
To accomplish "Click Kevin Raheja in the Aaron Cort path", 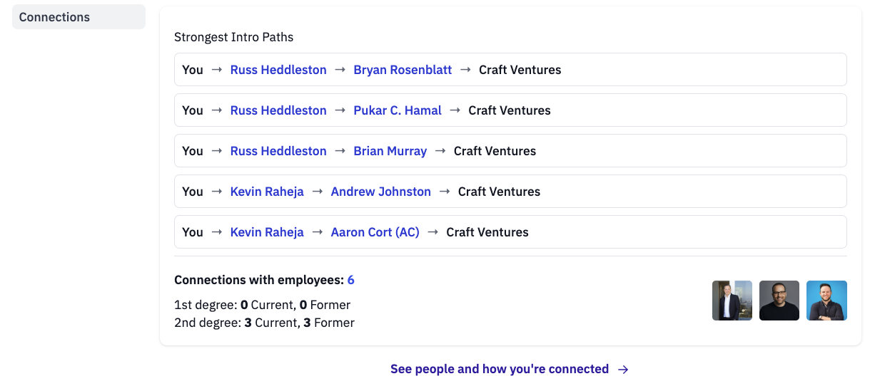I will (267, 232).
